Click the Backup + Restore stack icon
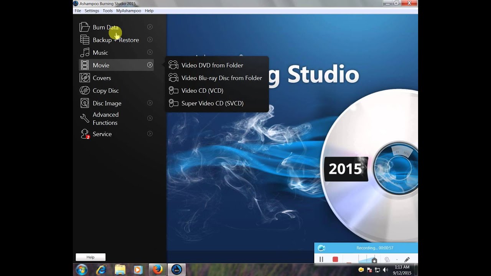 tap(84, 40)
